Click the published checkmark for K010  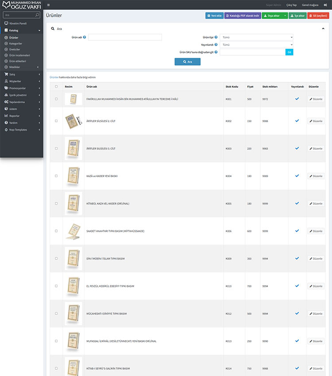[x=297, y=286]
